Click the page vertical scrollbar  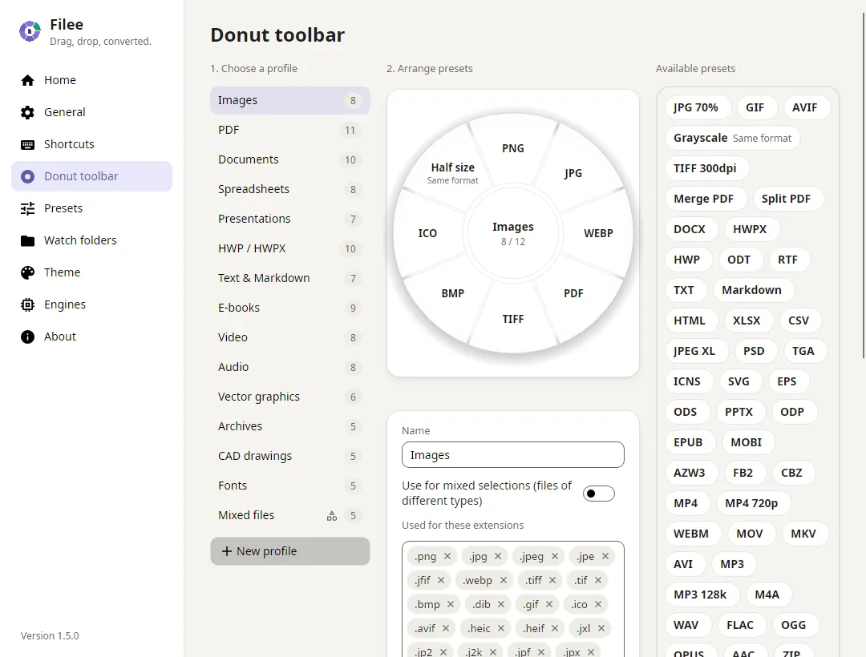[864, 185]
